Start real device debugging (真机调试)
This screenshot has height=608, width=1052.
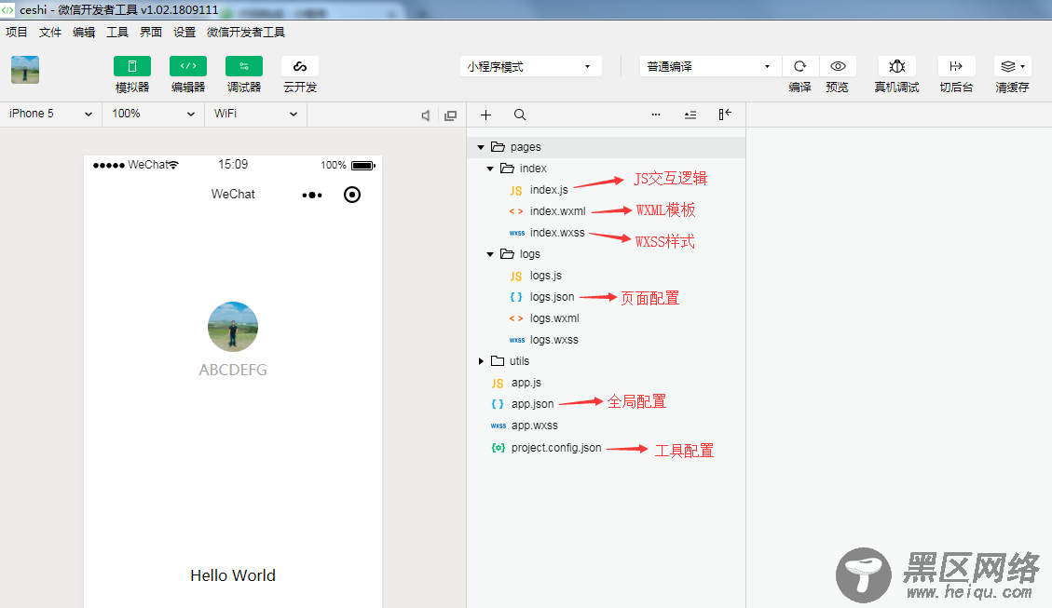pos(897,66)
